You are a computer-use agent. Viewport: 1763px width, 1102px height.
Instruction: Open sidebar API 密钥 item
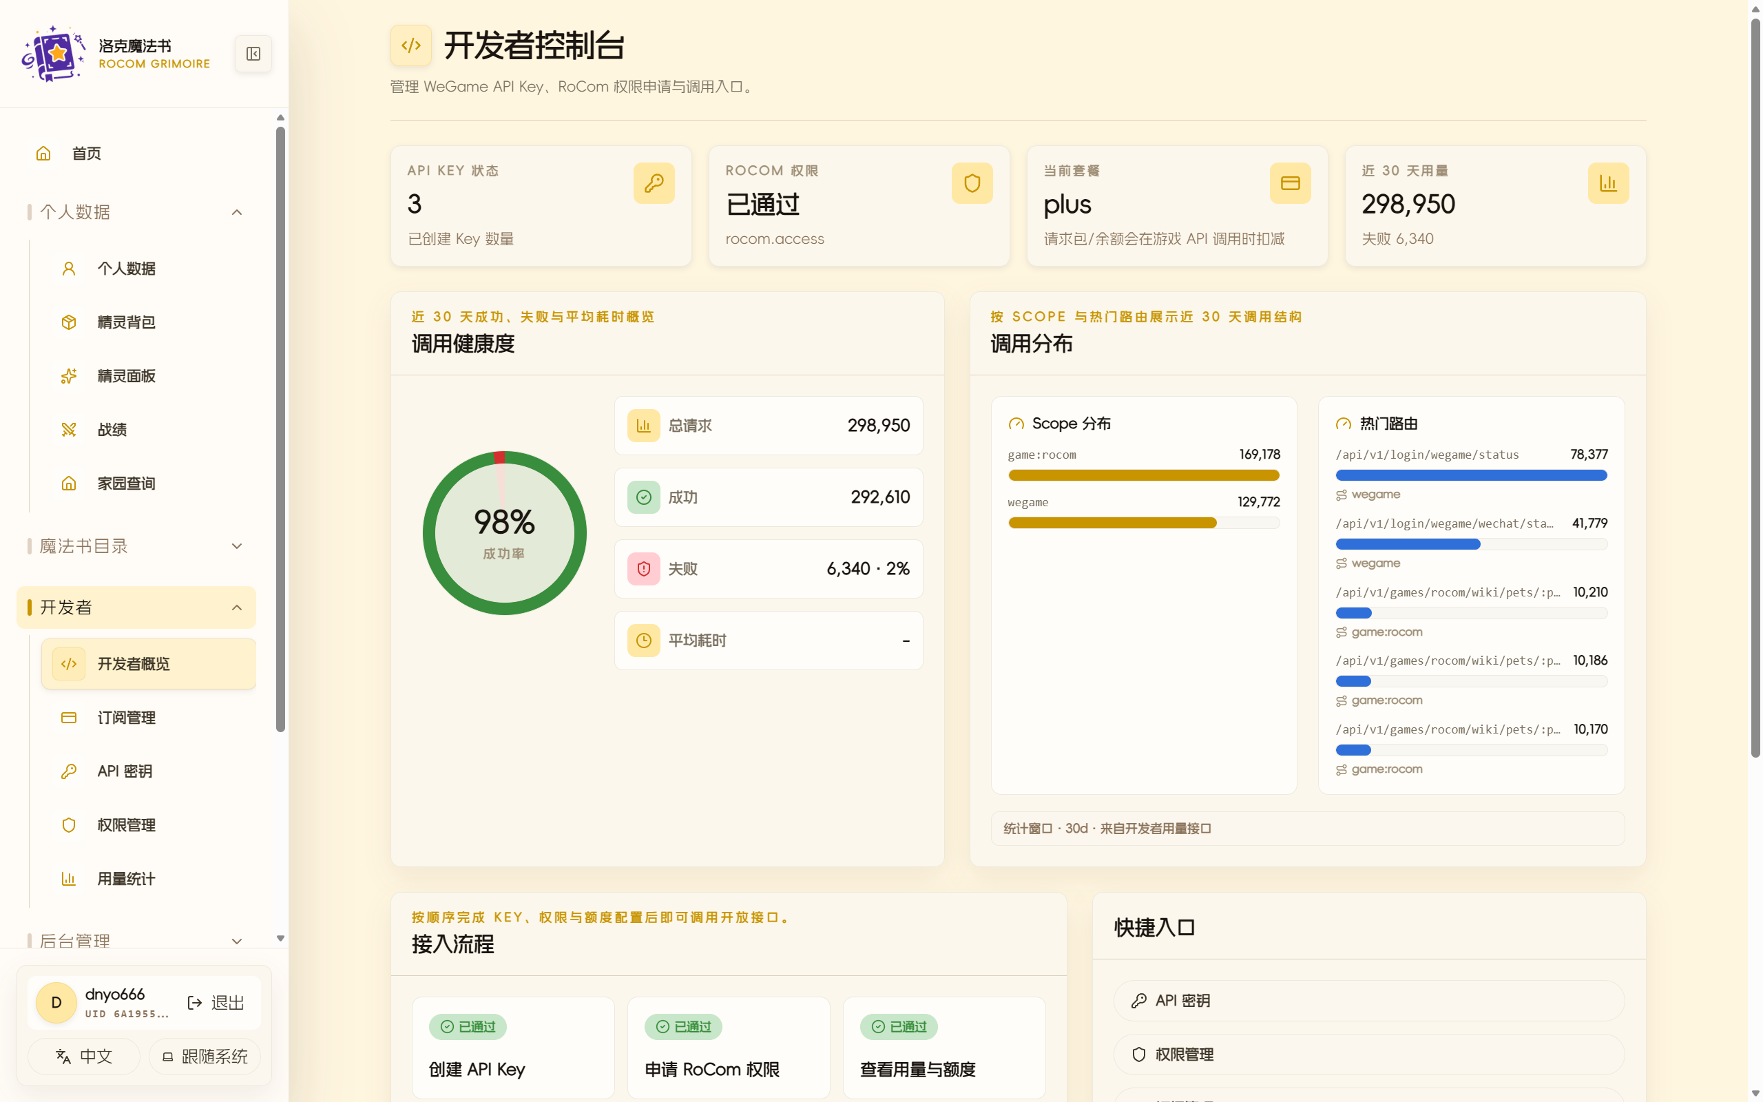click(149, 771)
